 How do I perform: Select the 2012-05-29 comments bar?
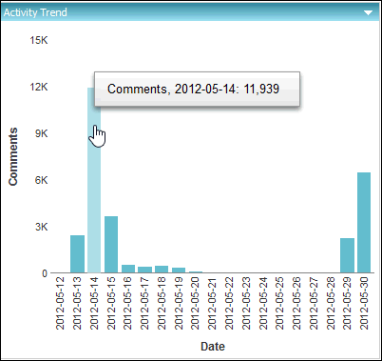tap(347, 255)
